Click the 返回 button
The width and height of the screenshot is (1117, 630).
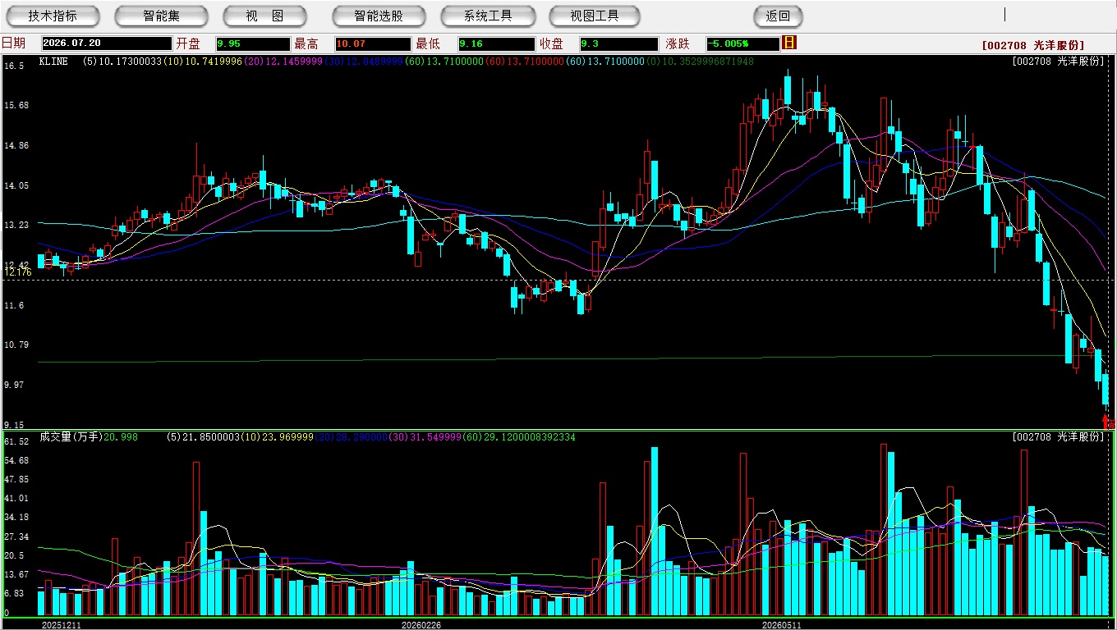pos(778,16)
